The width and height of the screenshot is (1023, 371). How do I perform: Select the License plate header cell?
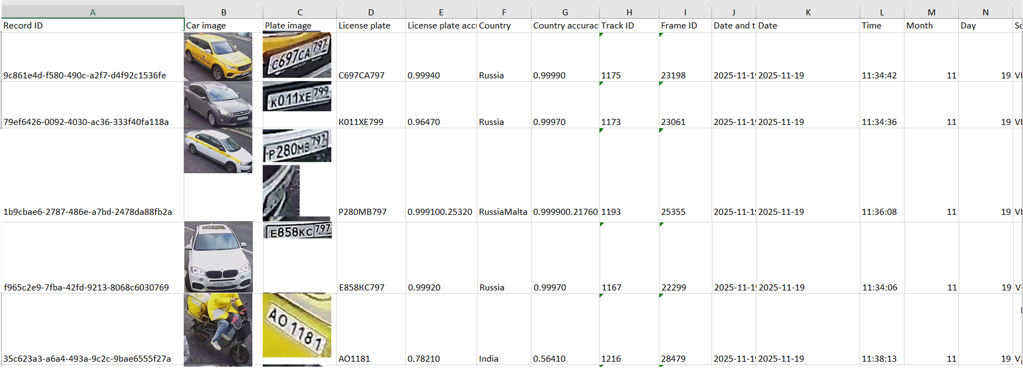point(371,26)
